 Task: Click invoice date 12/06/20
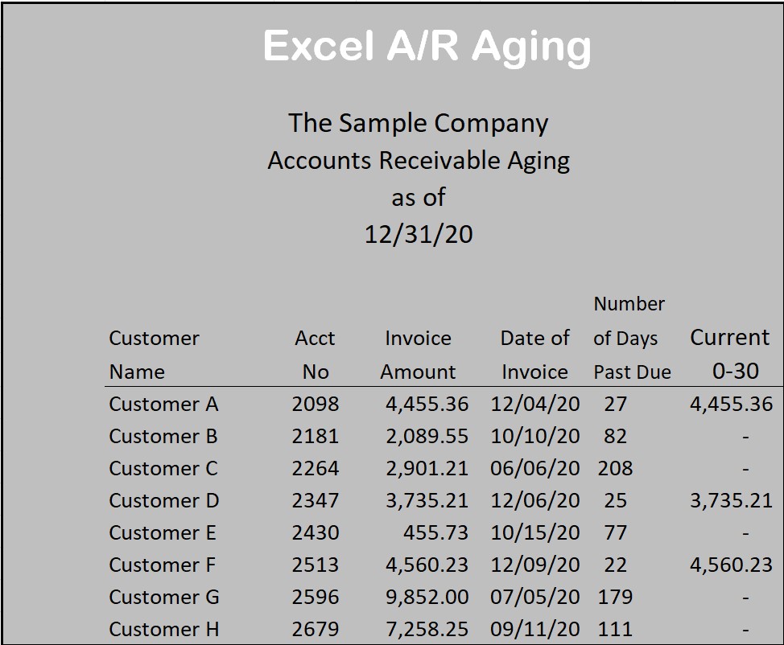(x=534, y=500)
